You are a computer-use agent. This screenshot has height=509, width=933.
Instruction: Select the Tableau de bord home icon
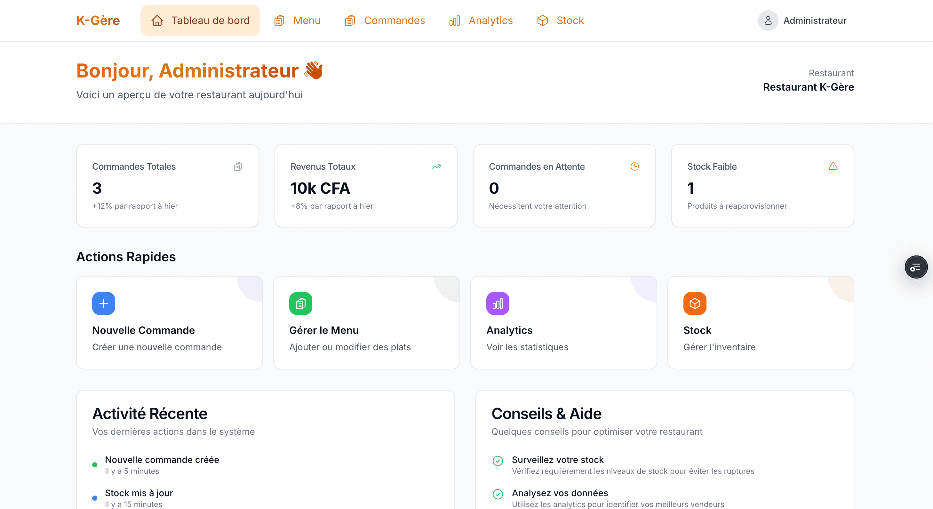click(x=157, y=21)
